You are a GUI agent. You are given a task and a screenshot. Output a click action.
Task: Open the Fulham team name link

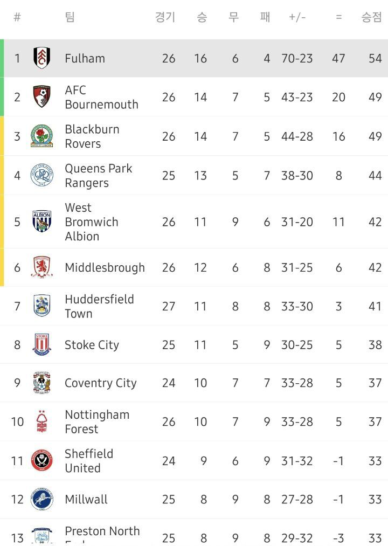[x=85, y=58]
